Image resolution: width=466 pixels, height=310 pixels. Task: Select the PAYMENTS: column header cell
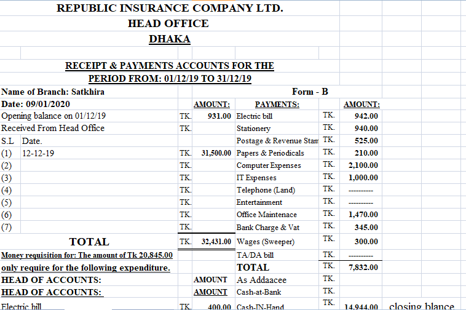277,104
